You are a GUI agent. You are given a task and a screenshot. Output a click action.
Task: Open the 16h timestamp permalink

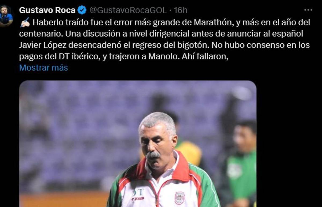pyautogui.click(x=181, y=10)
